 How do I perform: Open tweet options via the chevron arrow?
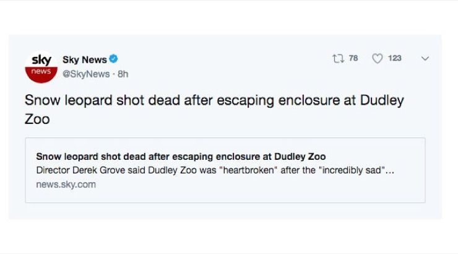pos(425,58)
